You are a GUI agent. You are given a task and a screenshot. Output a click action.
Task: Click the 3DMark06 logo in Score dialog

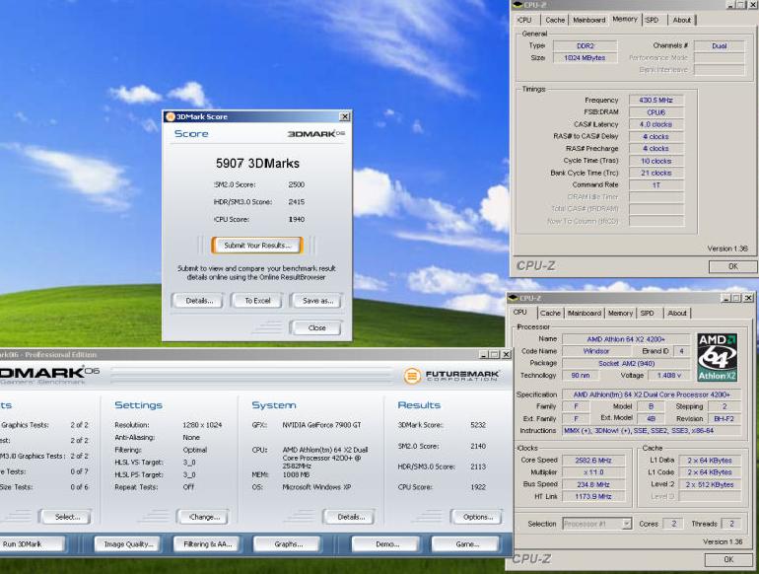[316, 134]
